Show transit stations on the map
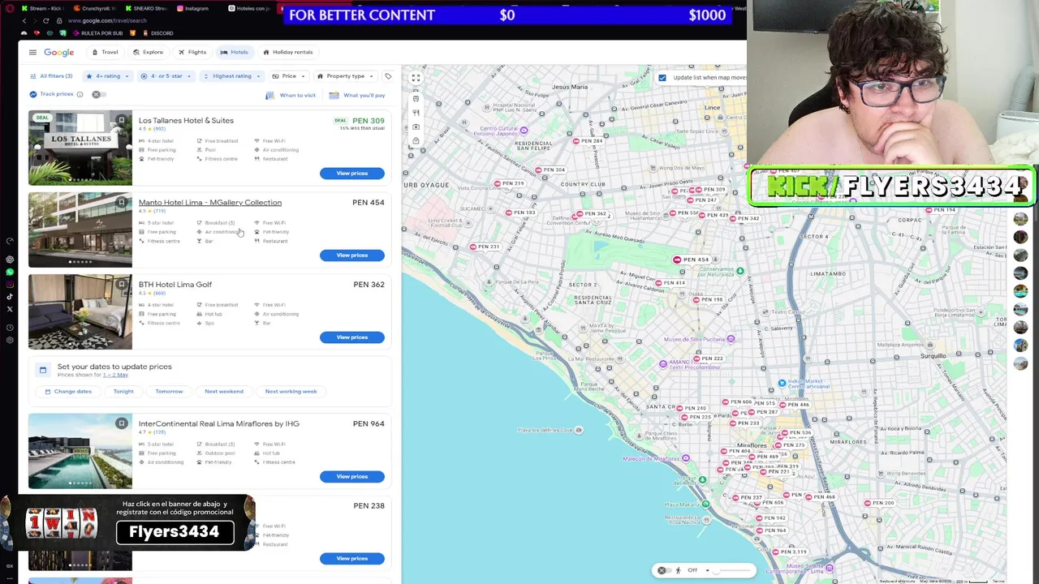Image resolution: width=1039 pixels, height=584 pixels. [x=416, y=99]
